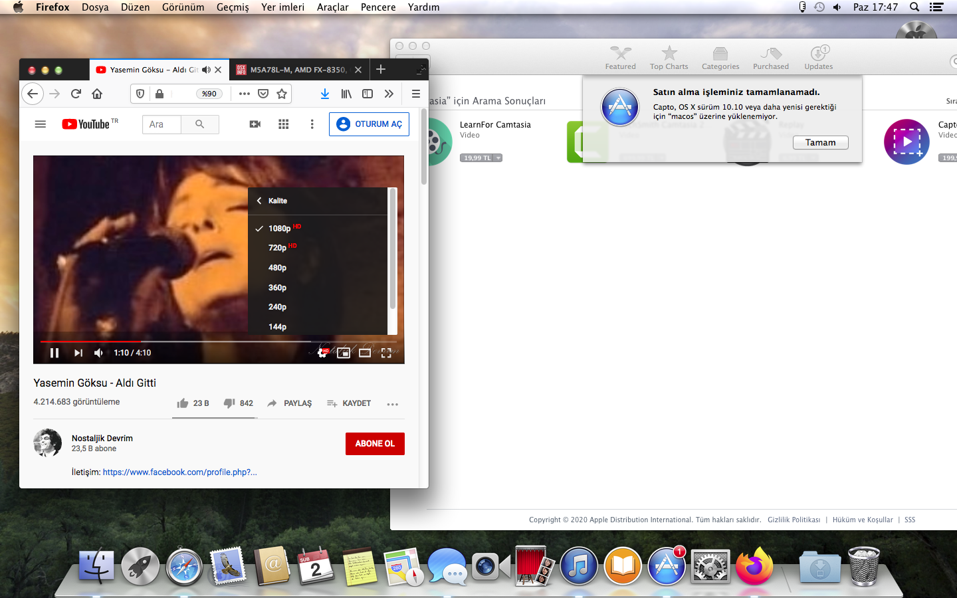
Task: Reload the current Firefox page
Action: pyautogui.click(x=76, y=94)
